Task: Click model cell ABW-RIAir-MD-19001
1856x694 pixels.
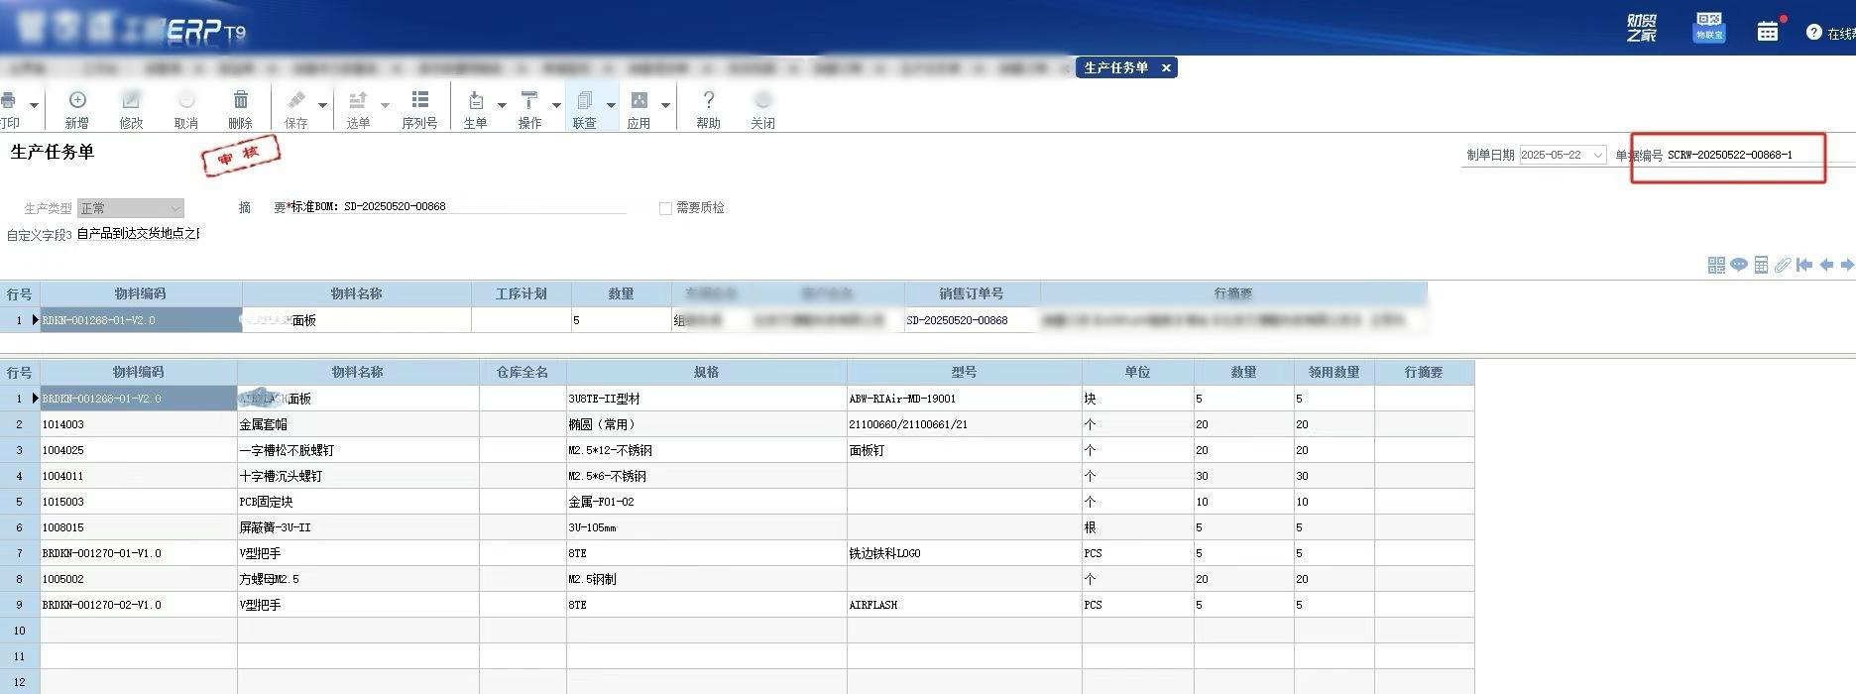Action: point(964,399)
